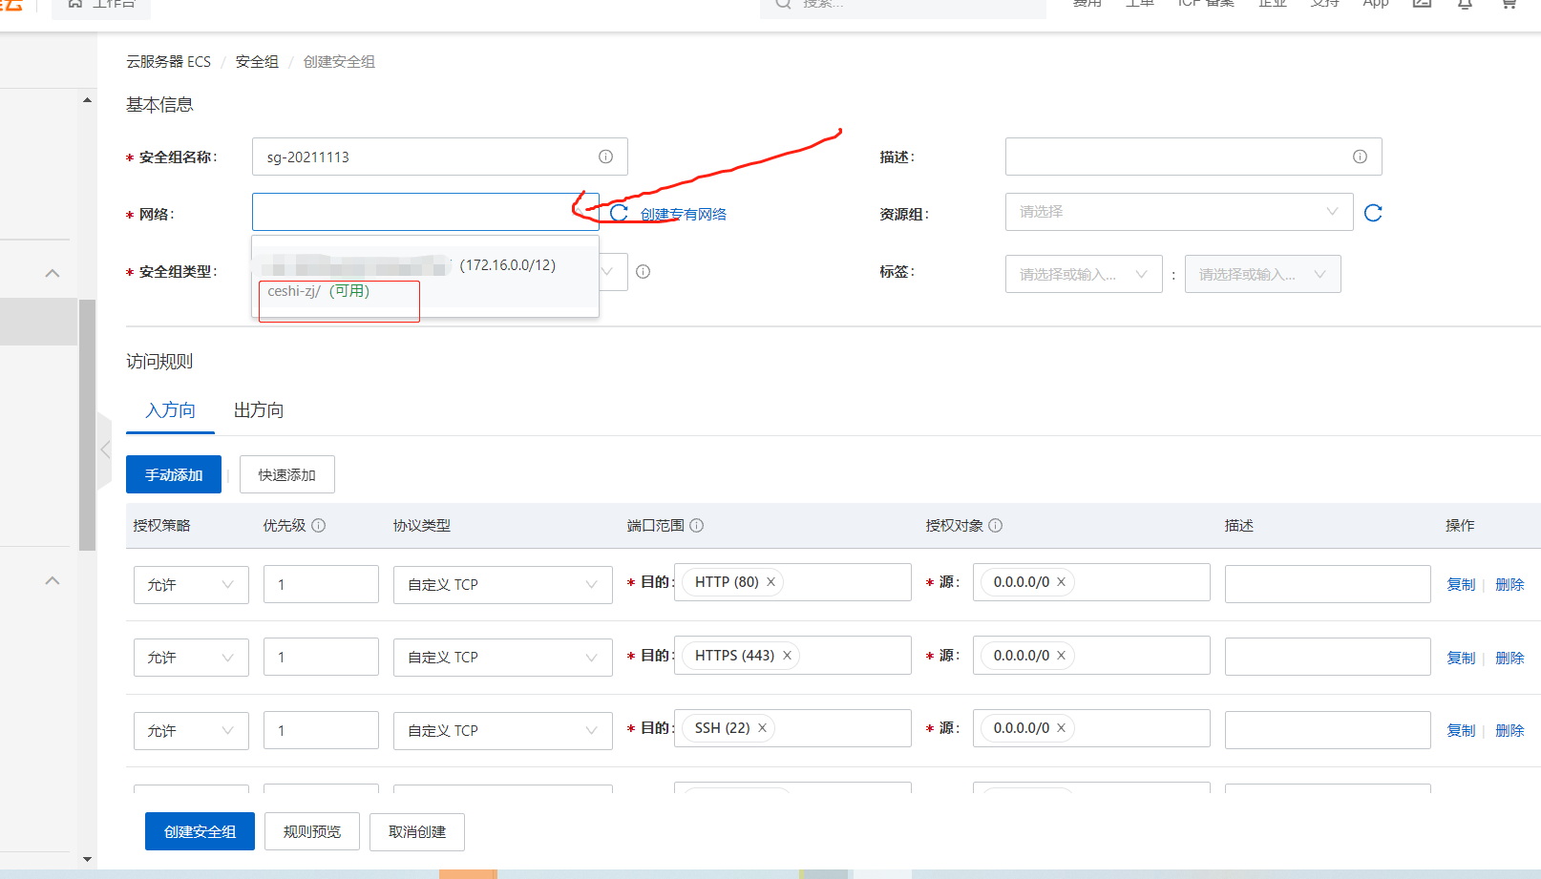This screenshot has width=1541, height=879.
Task: Click the 优先级 column info icon
Action: (319, 525)
